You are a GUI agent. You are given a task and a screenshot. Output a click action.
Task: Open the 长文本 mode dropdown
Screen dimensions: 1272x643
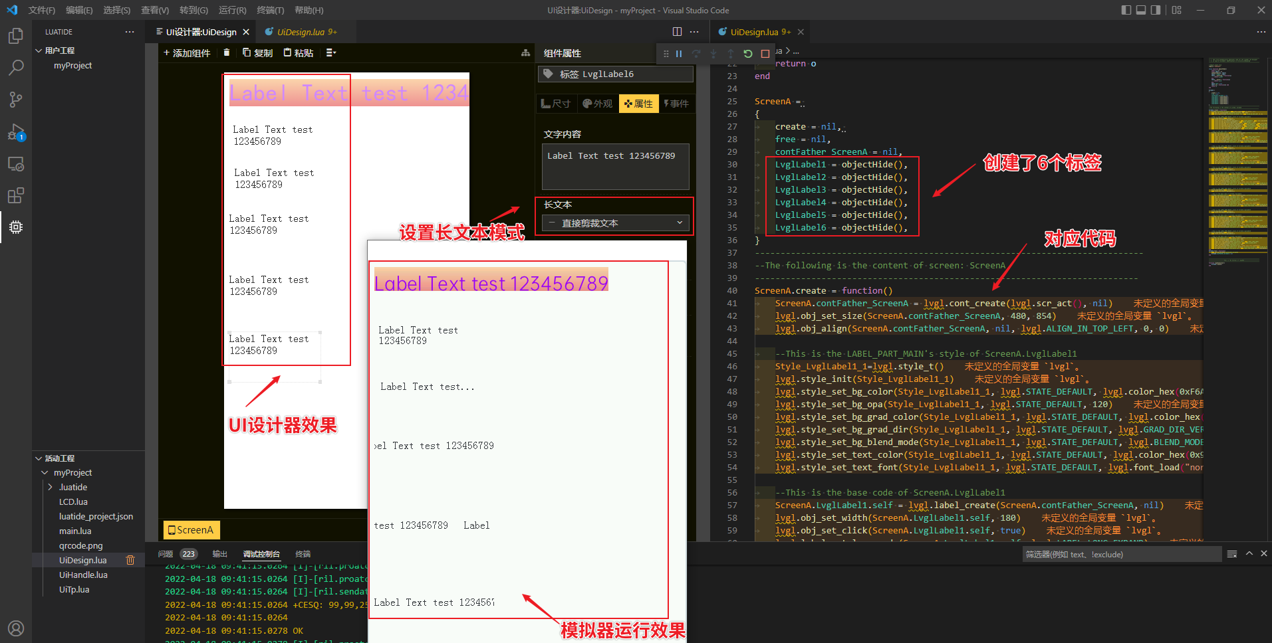pyautogui.click(x=616, y=223)
